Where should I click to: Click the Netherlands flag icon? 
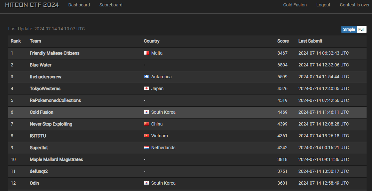[146, 148]
